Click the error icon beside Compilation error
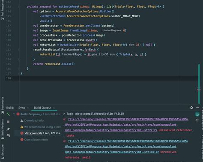Viewport: 203px width, 162px height. (22, 139)
